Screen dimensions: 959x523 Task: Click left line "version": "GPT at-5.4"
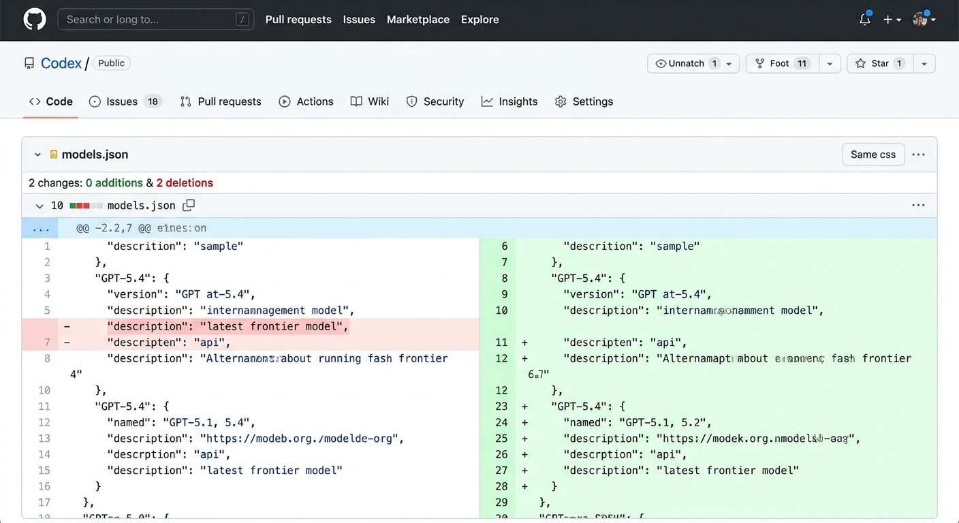coord(181,294)
